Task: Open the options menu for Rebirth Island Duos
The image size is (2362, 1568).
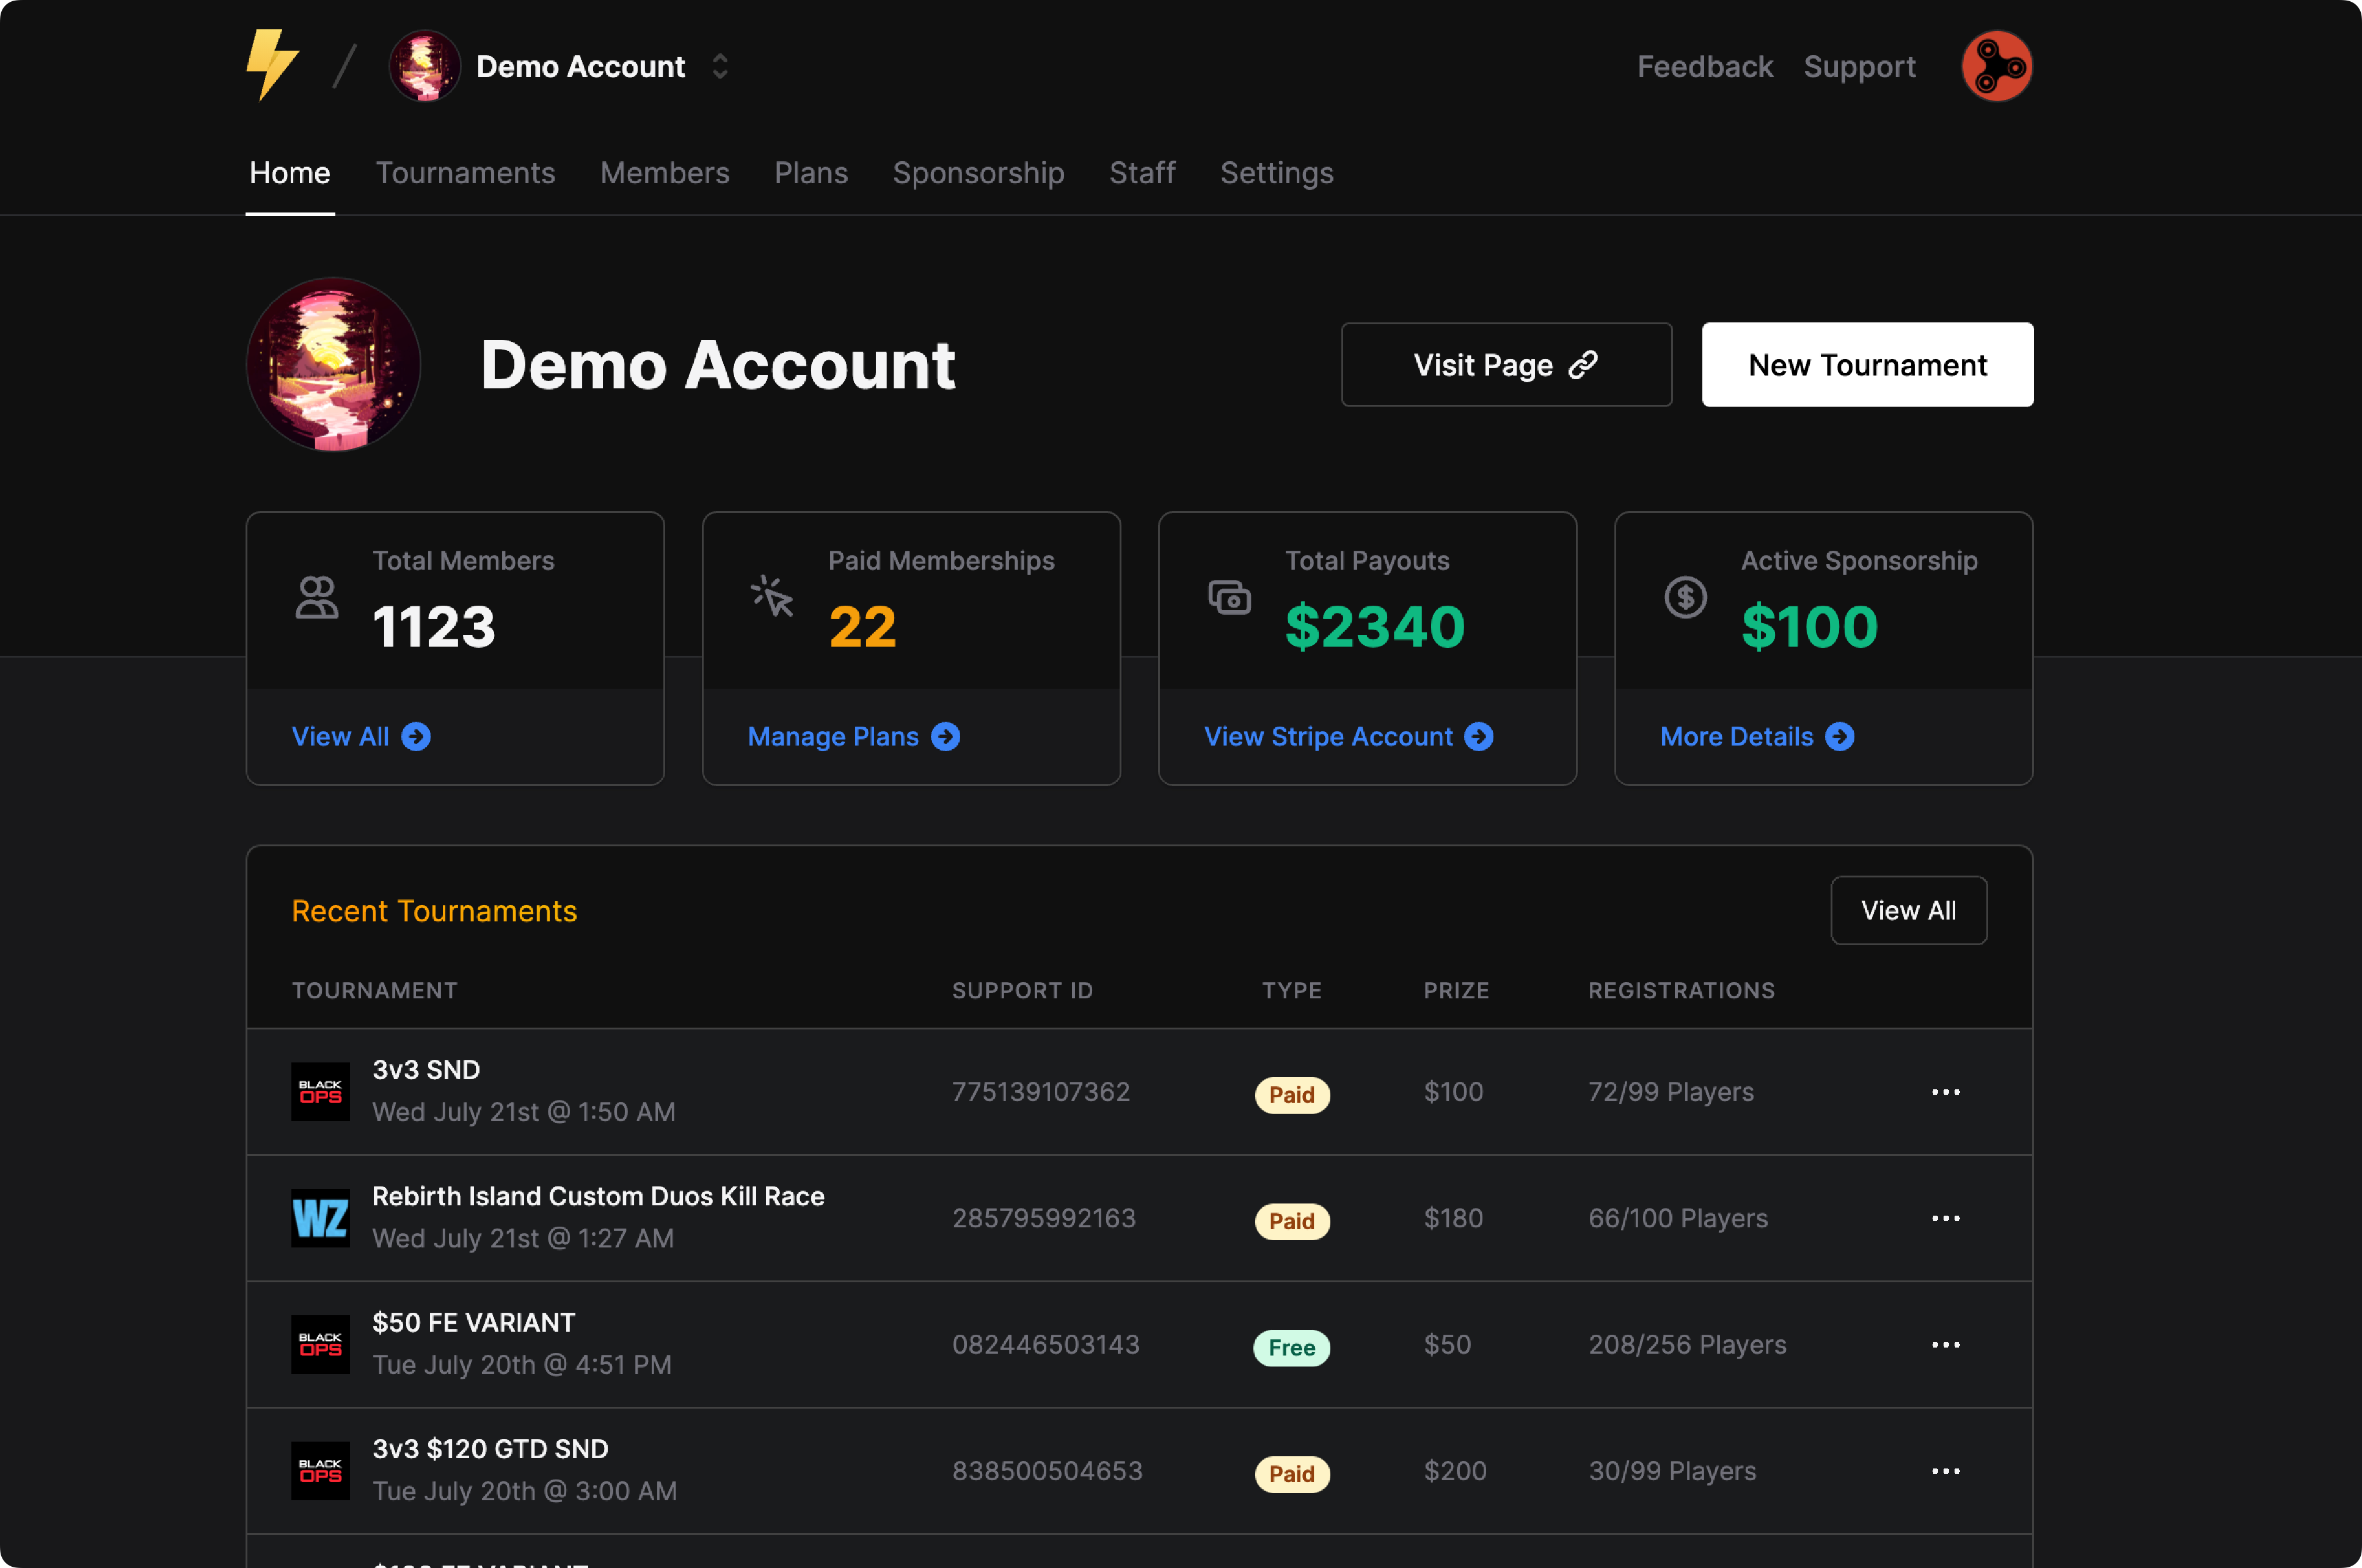Action: pyautogui.click(x=1945, y=1218)
